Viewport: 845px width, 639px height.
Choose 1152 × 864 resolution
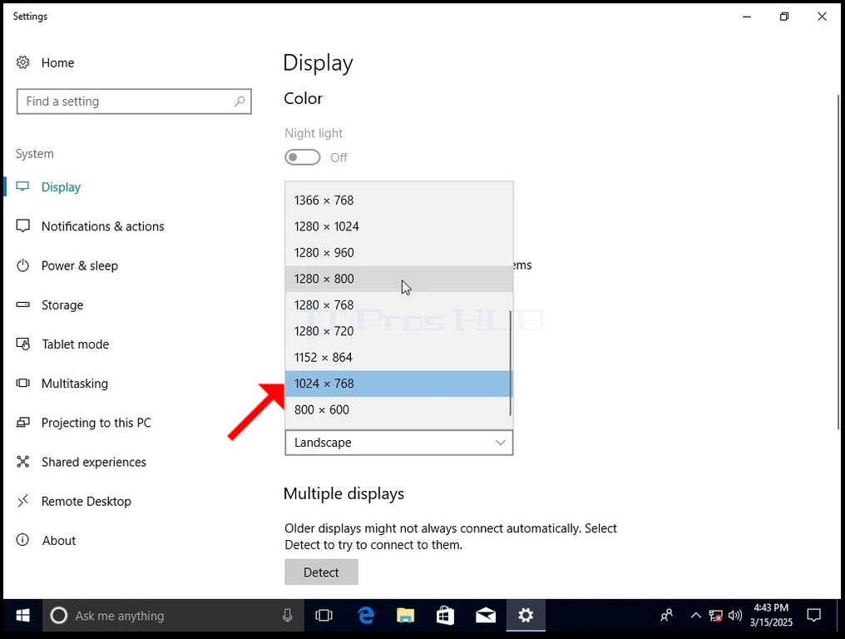[x=398, y=357]
